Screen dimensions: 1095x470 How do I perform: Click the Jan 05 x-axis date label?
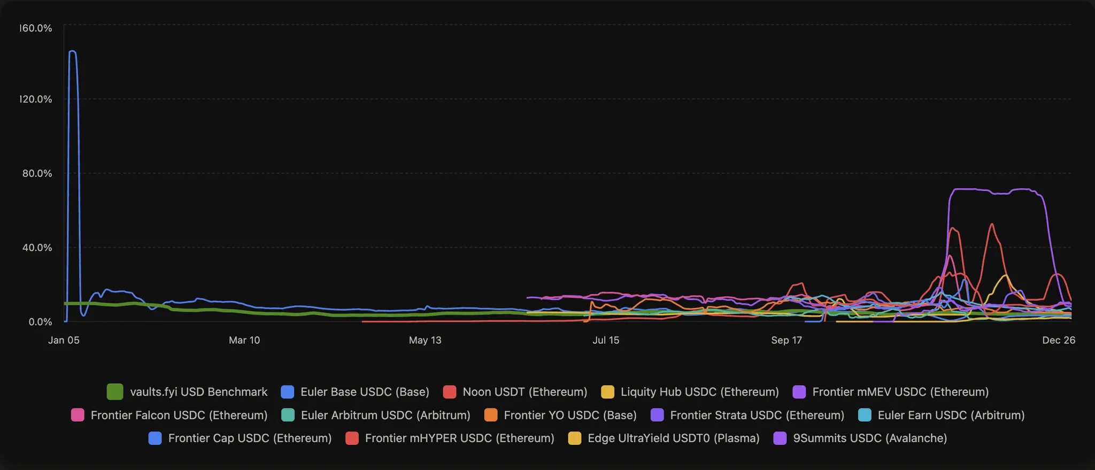tap(64, 340)
